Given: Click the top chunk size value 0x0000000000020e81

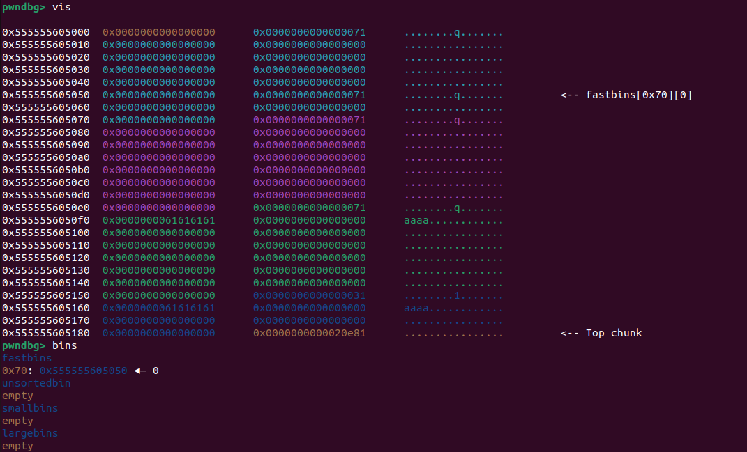Looking at the screenshot, I should click(x=309, y=333).
